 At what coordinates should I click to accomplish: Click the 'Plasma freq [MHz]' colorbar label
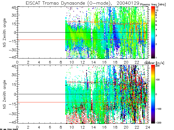tap(153, 5)
